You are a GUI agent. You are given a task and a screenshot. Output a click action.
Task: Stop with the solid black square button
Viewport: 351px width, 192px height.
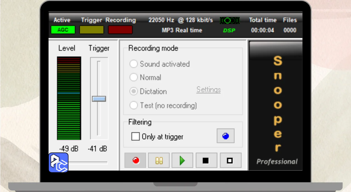click(206, 160)
